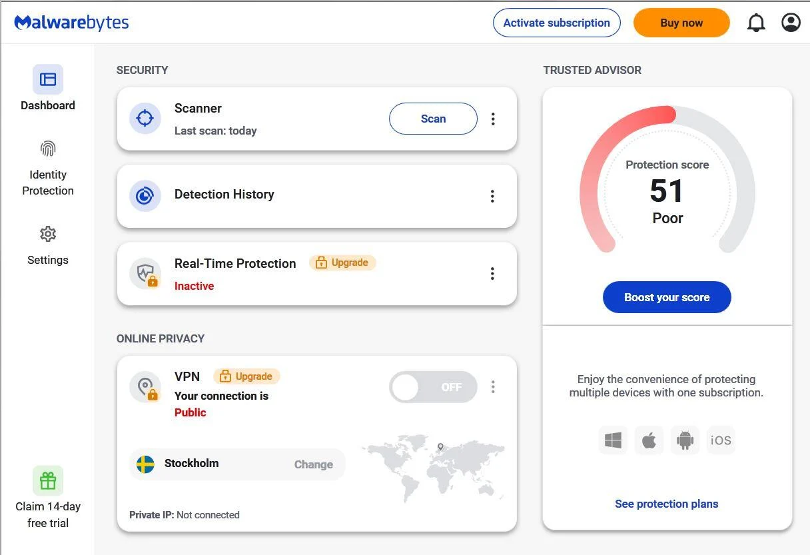Click the Stockholm location name
Viewport: 810px width, 555px height.
pos(191,463)
